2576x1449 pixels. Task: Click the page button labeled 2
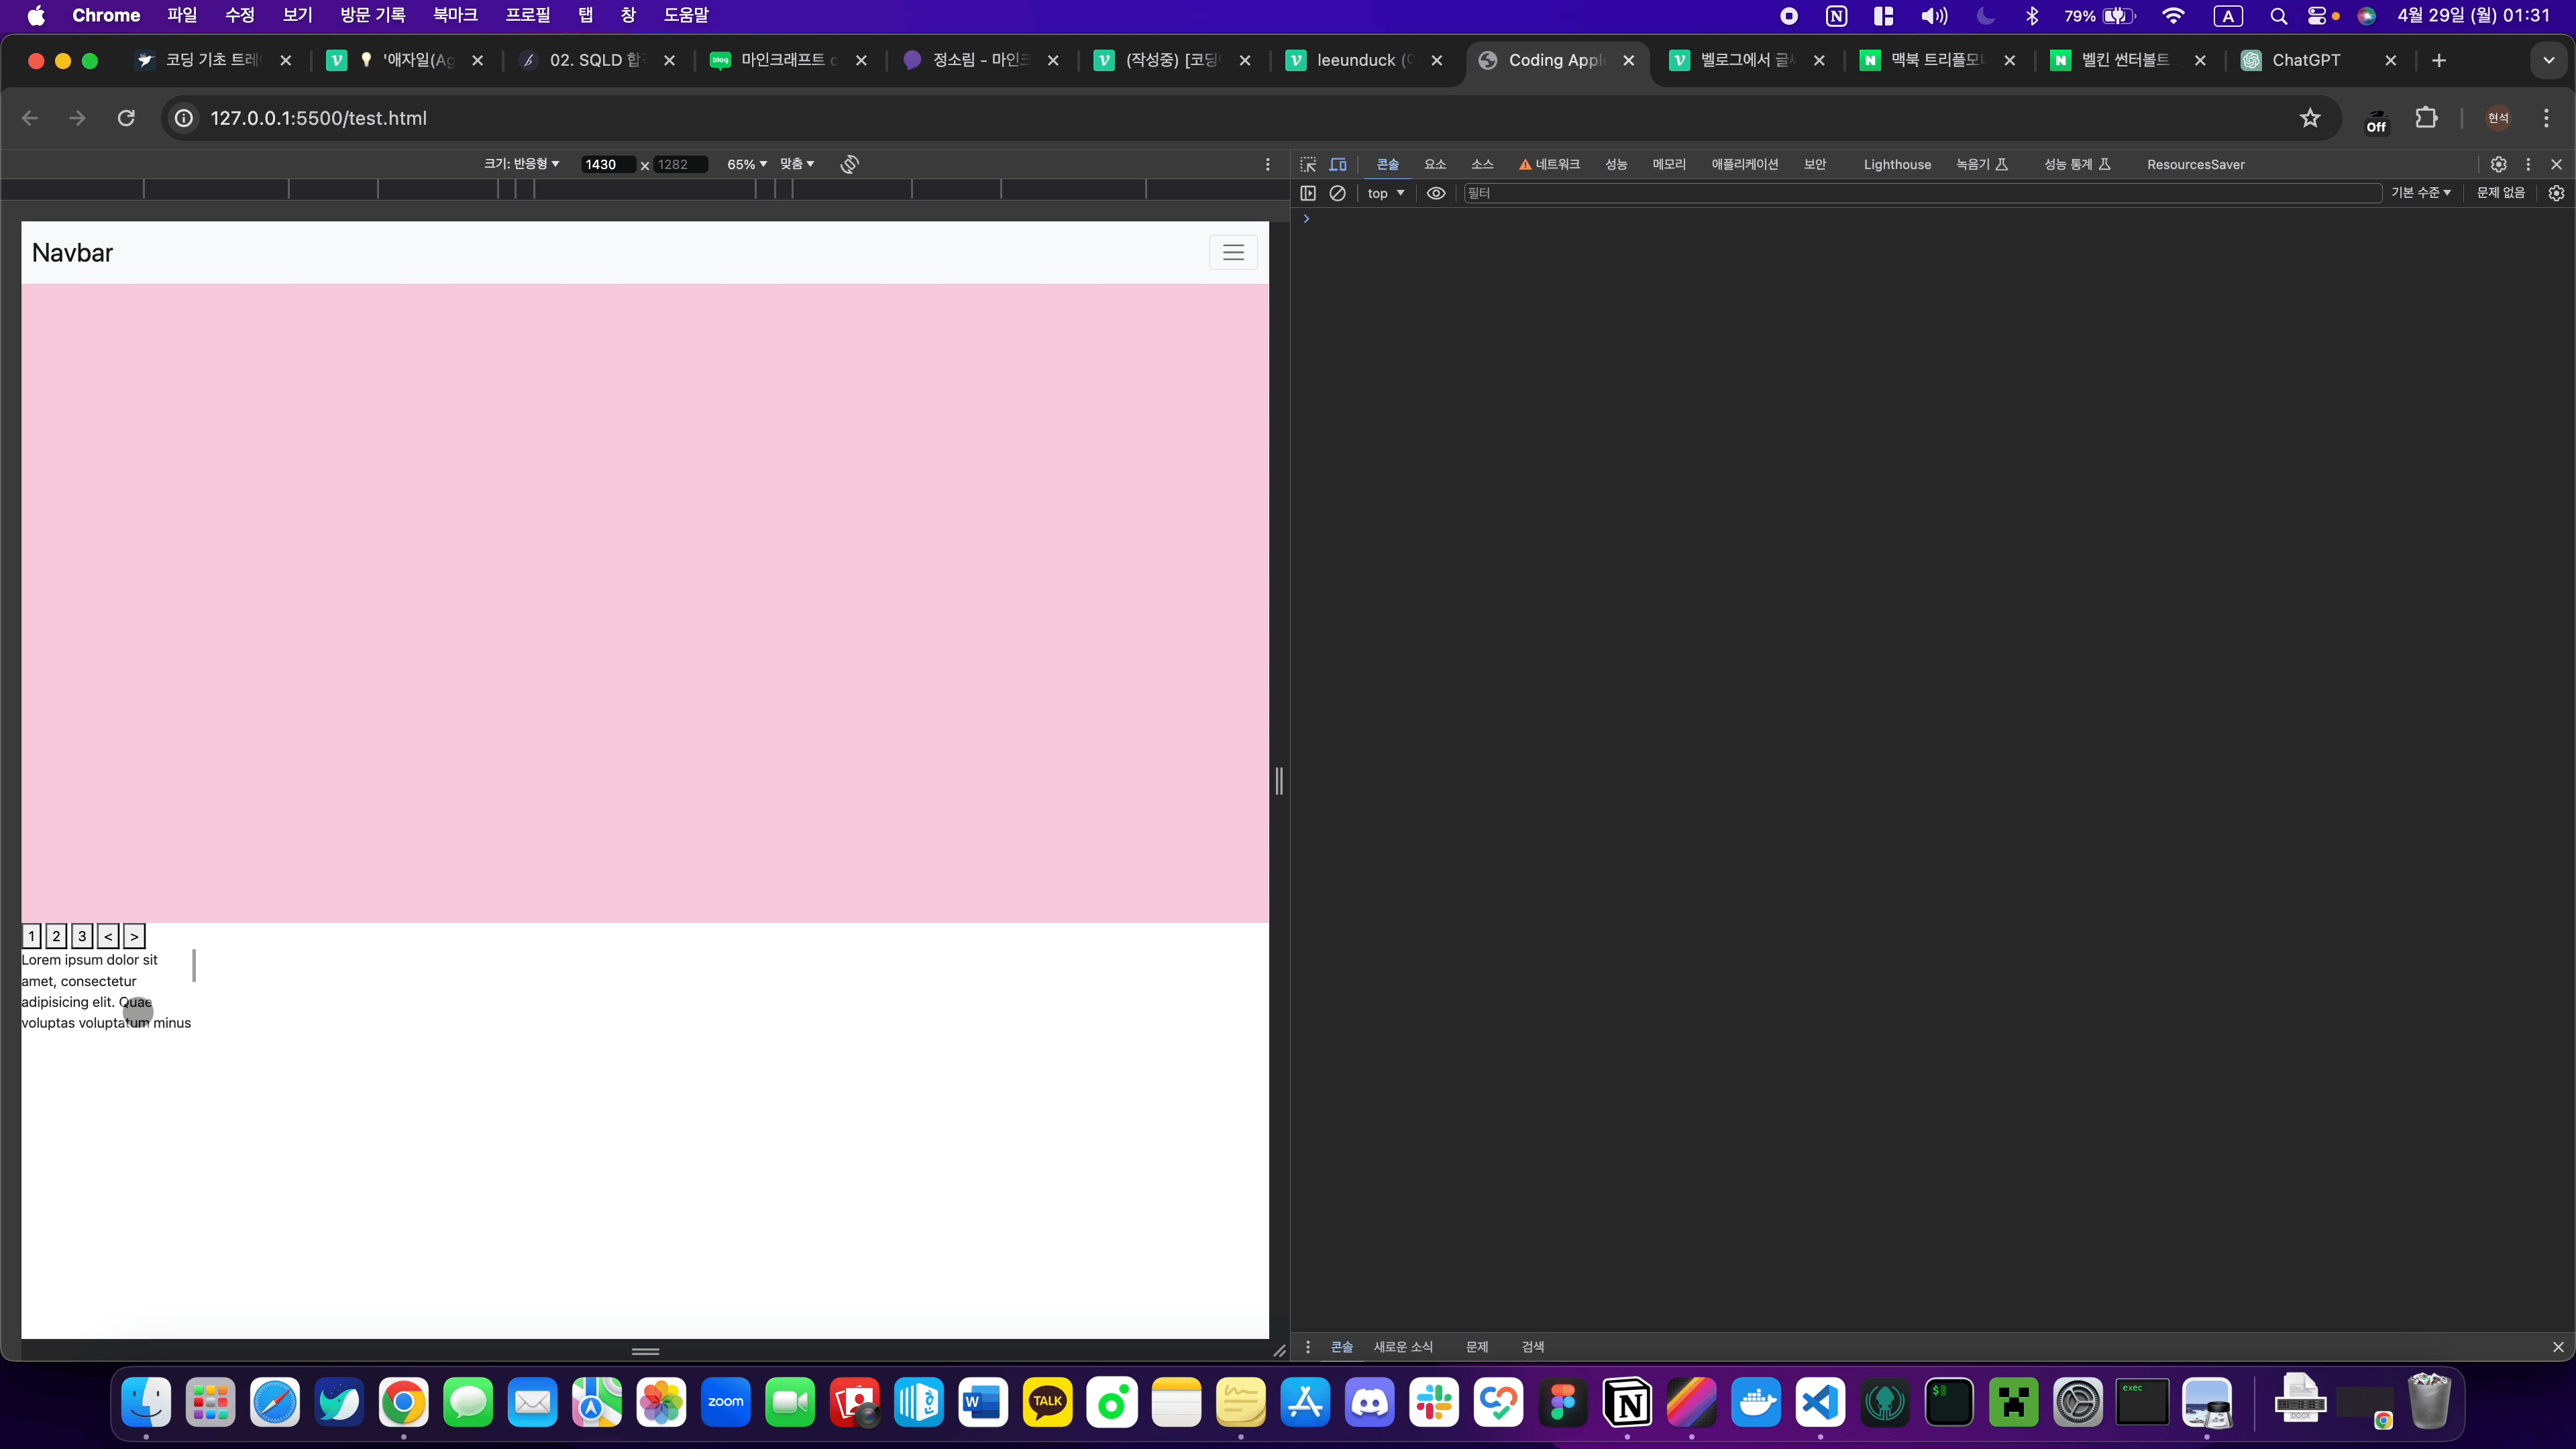(x=57, y=936)
